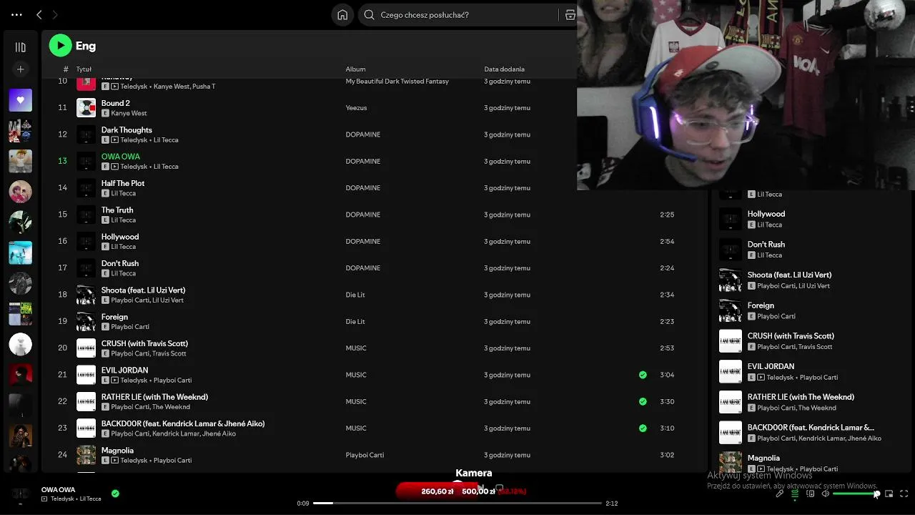The height and width of the screenshot is (515, 915).
Task: Toggle the saved checkmark on RATHER LIE row
Action: pyautogui.click(x=643, y=401)
